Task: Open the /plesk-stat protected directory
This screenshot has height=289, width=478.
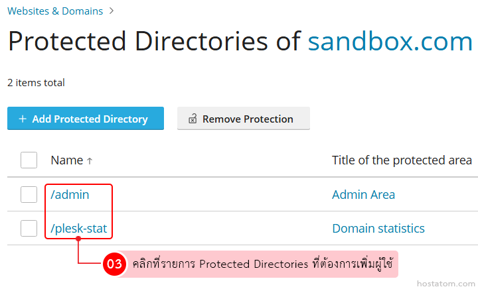Action: (x=79, y=229)
